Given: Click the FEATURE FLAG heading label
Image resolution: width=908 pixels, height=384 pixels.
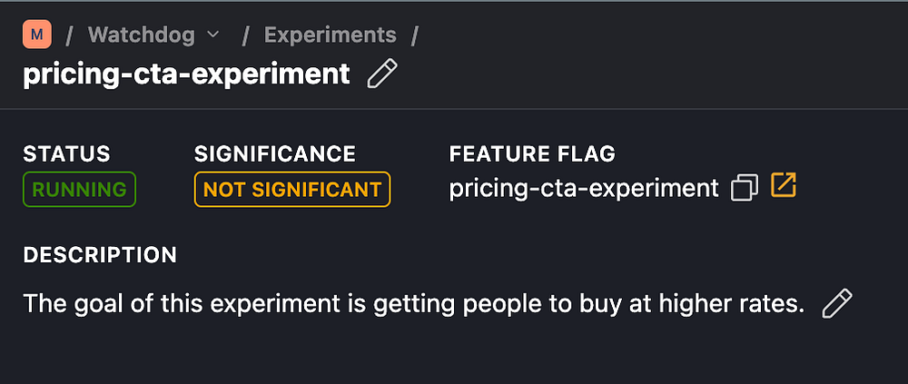Looking at the screenshot, I should click(x=532, y=154).
